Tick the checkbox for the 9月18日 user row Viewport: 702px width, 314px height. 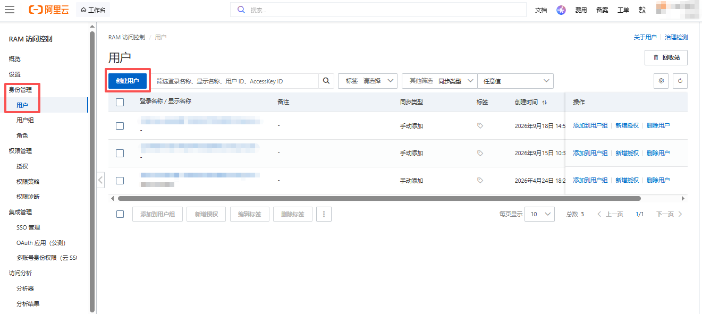pyautogui.click(x=120, y=126)
